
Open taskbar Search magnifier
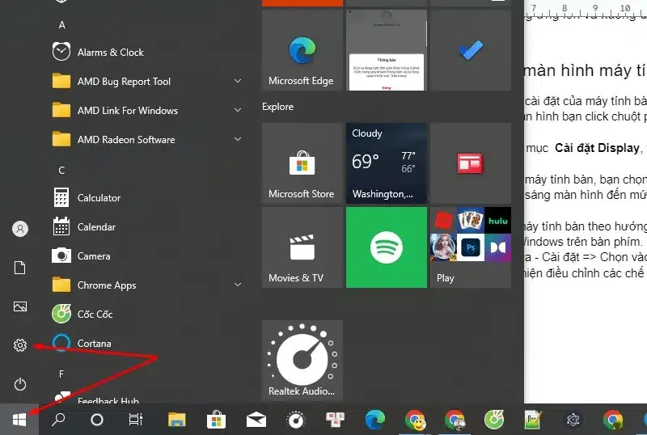point(58,420)
